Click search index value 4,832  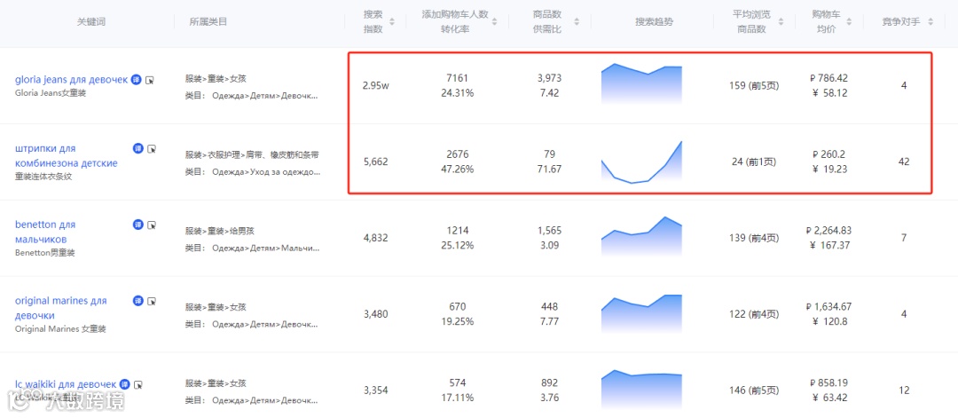pos(375,238)
